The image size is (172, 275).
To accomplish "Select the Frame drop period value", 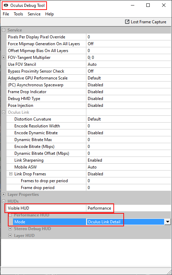I will point(128,187).
